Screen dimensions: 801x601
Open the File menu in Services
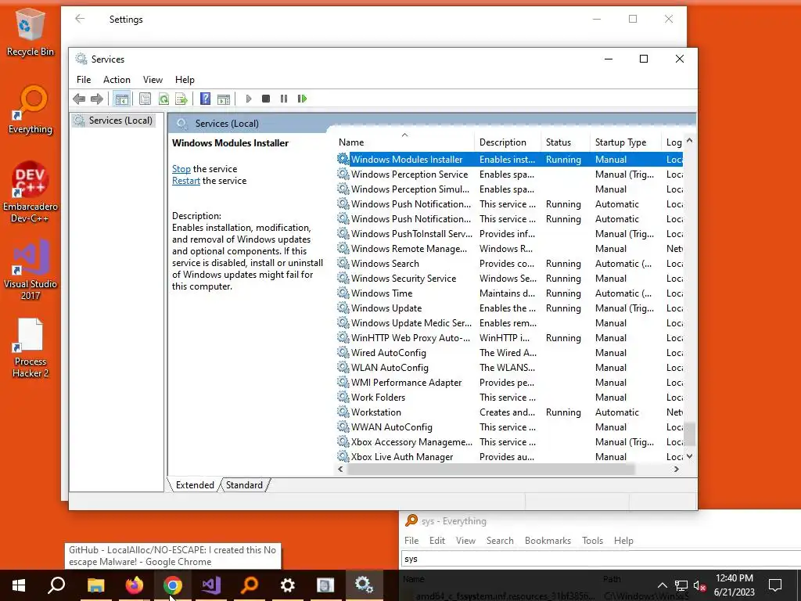84,80
